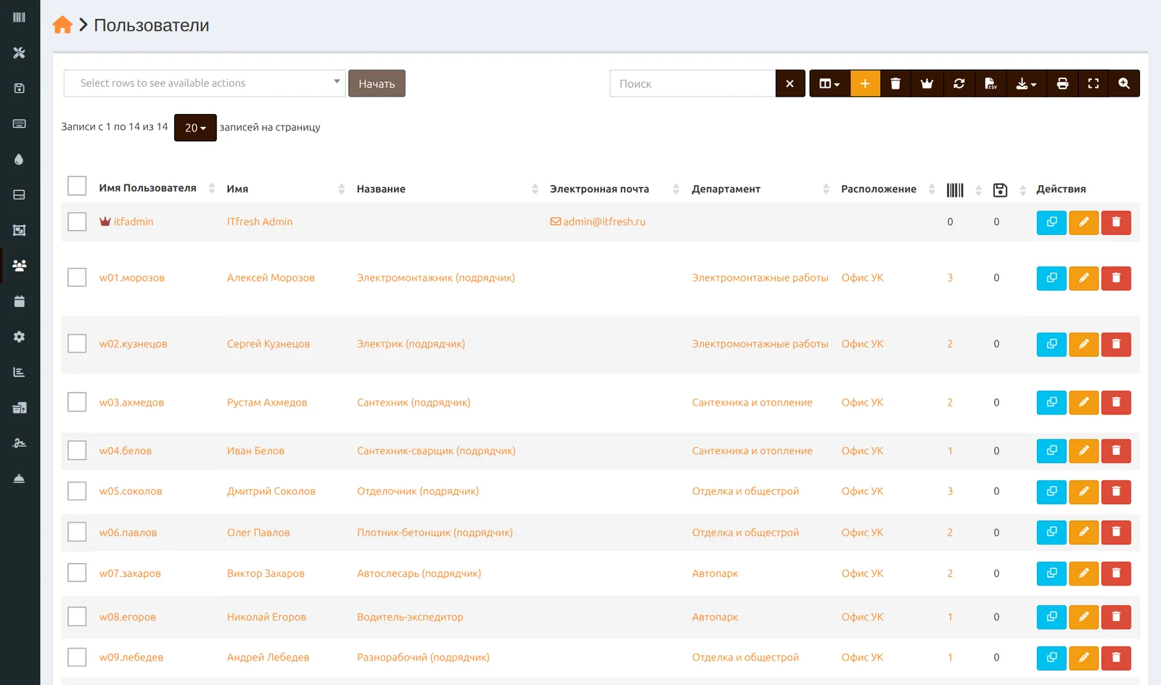Open People section in left sidebar
Screen dimensions: 1161x685
coord(20,266)
